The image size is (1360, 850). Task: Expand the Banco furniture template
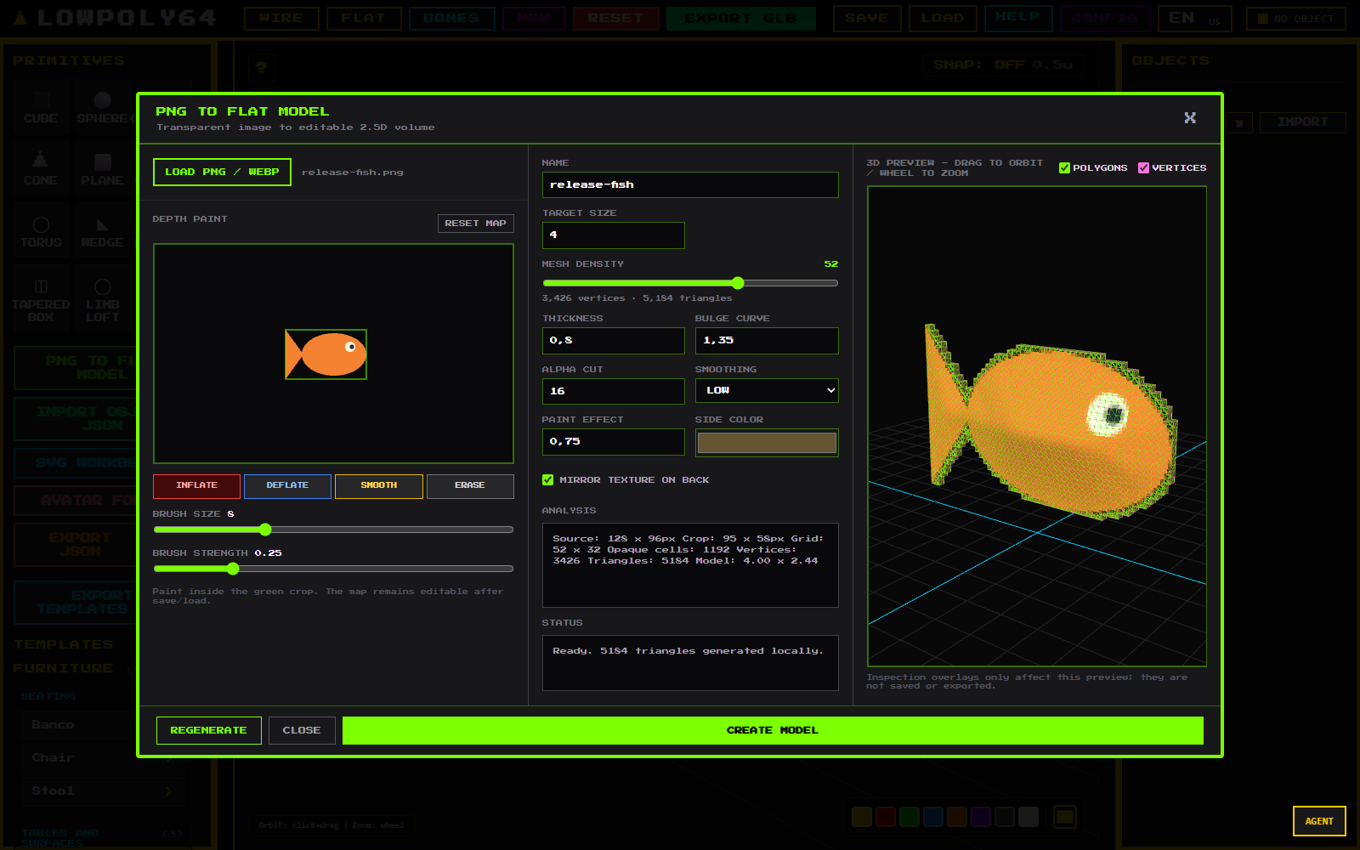pyautogui.click(x=102, y=725)
